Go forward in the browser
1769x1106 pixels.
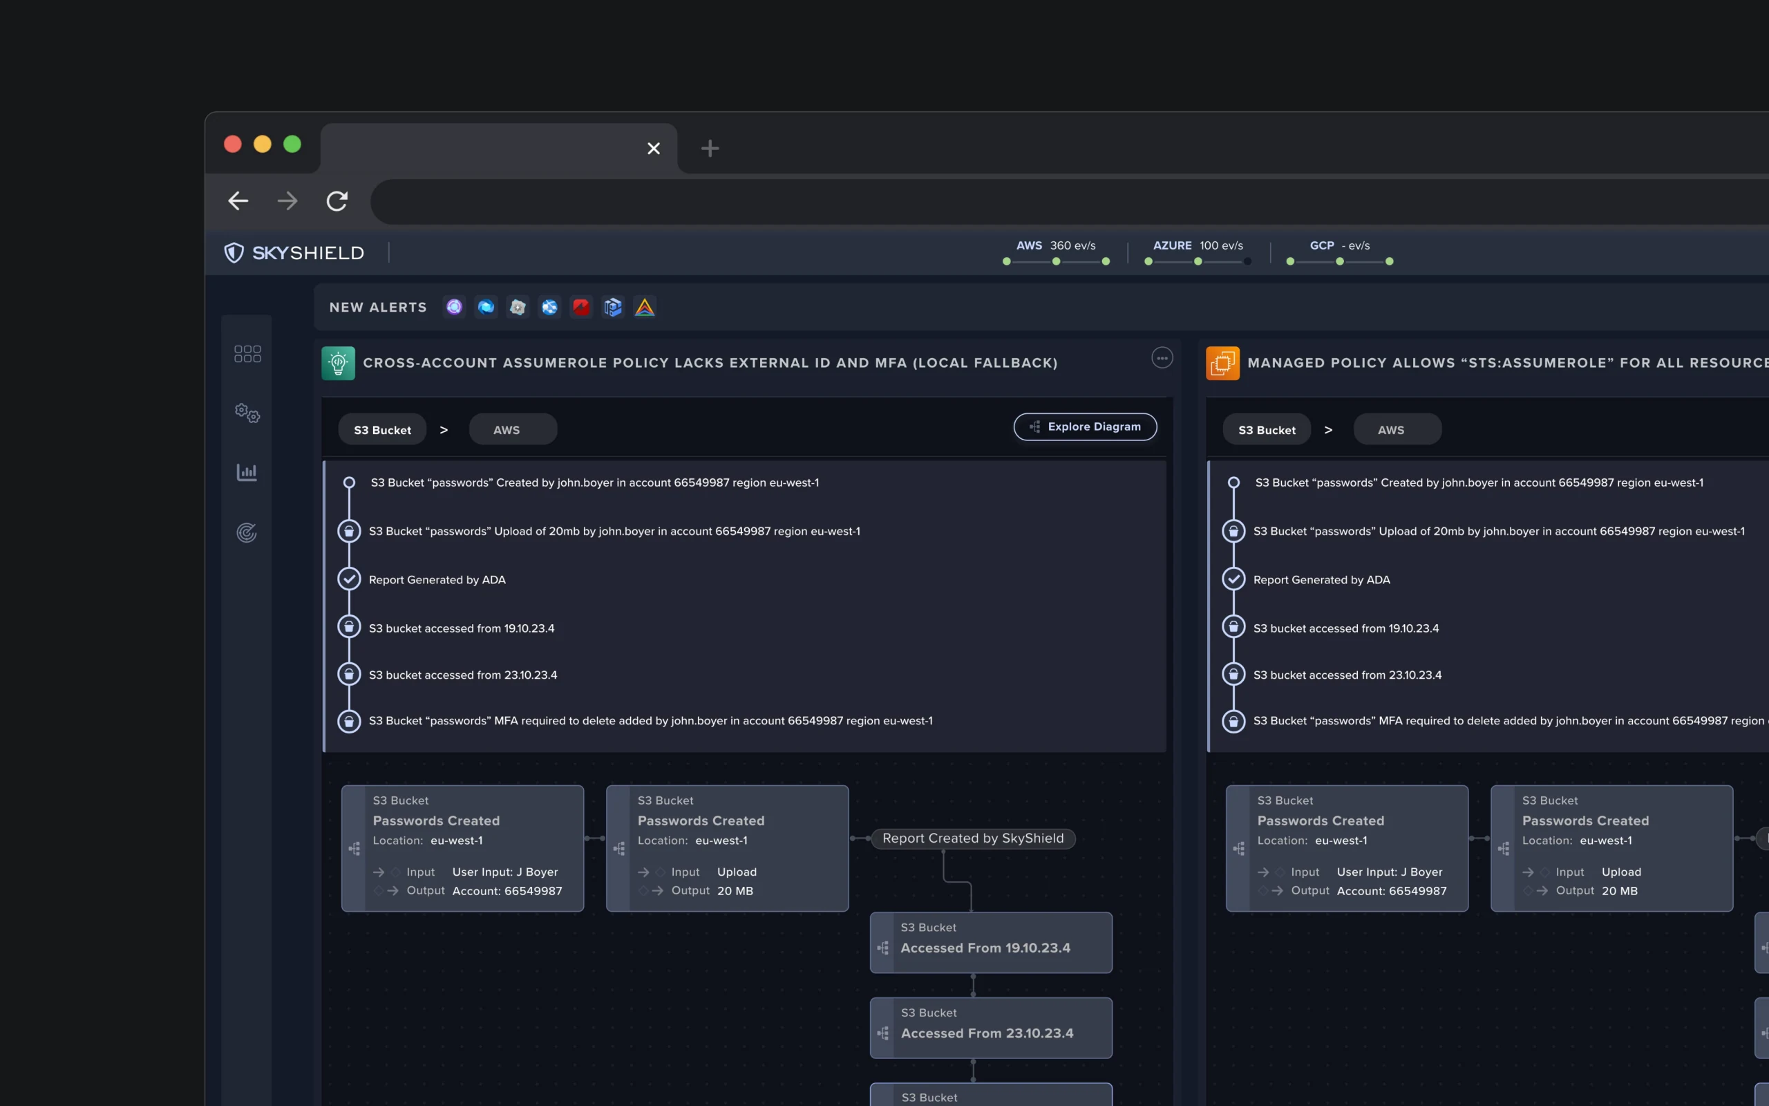(x=287, y=200)
